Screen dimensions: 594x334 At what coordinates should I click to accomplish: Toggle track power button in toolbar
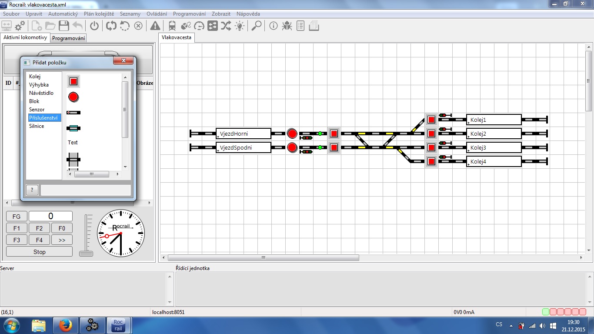(94, 26)
